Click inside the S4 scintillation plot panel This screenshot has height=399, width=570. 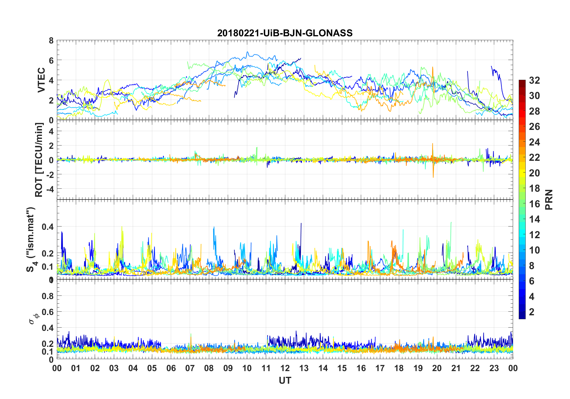point(285,240)
